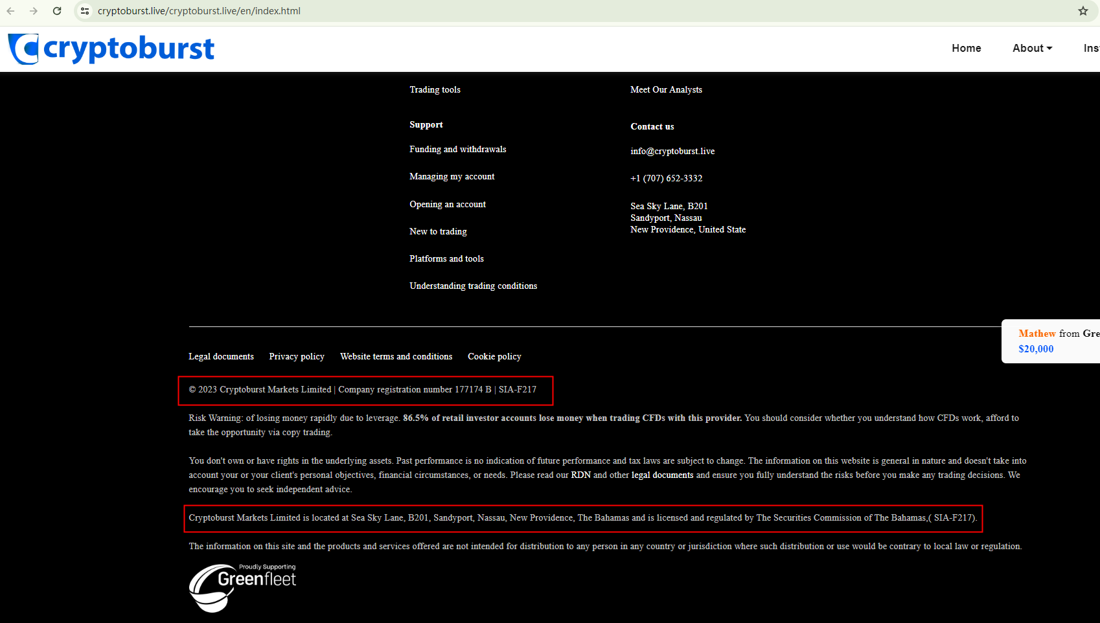View Understanding trading conditions
The image size is (1100, 623).
pyautogui.click(x=474, y=286)
